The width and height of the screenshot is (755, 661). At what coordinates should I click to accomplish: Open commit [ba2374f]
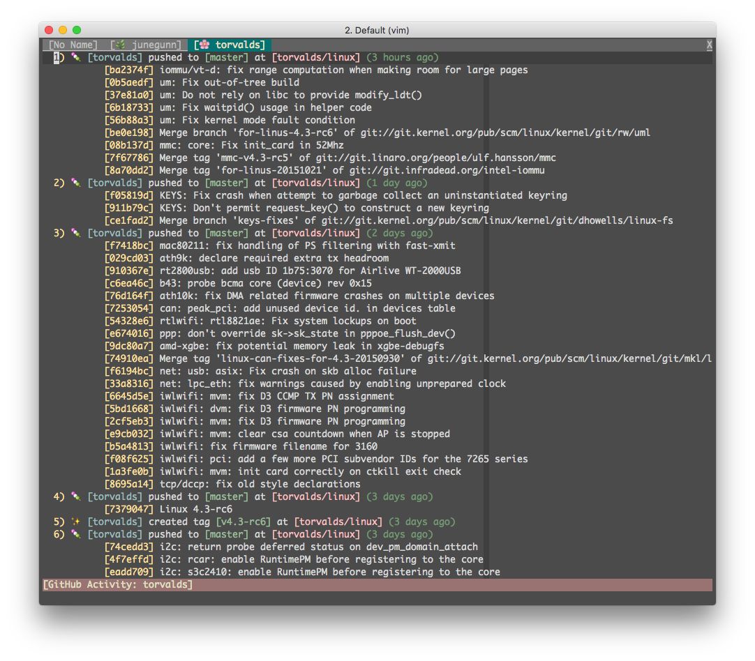click(x=129, y=70)
